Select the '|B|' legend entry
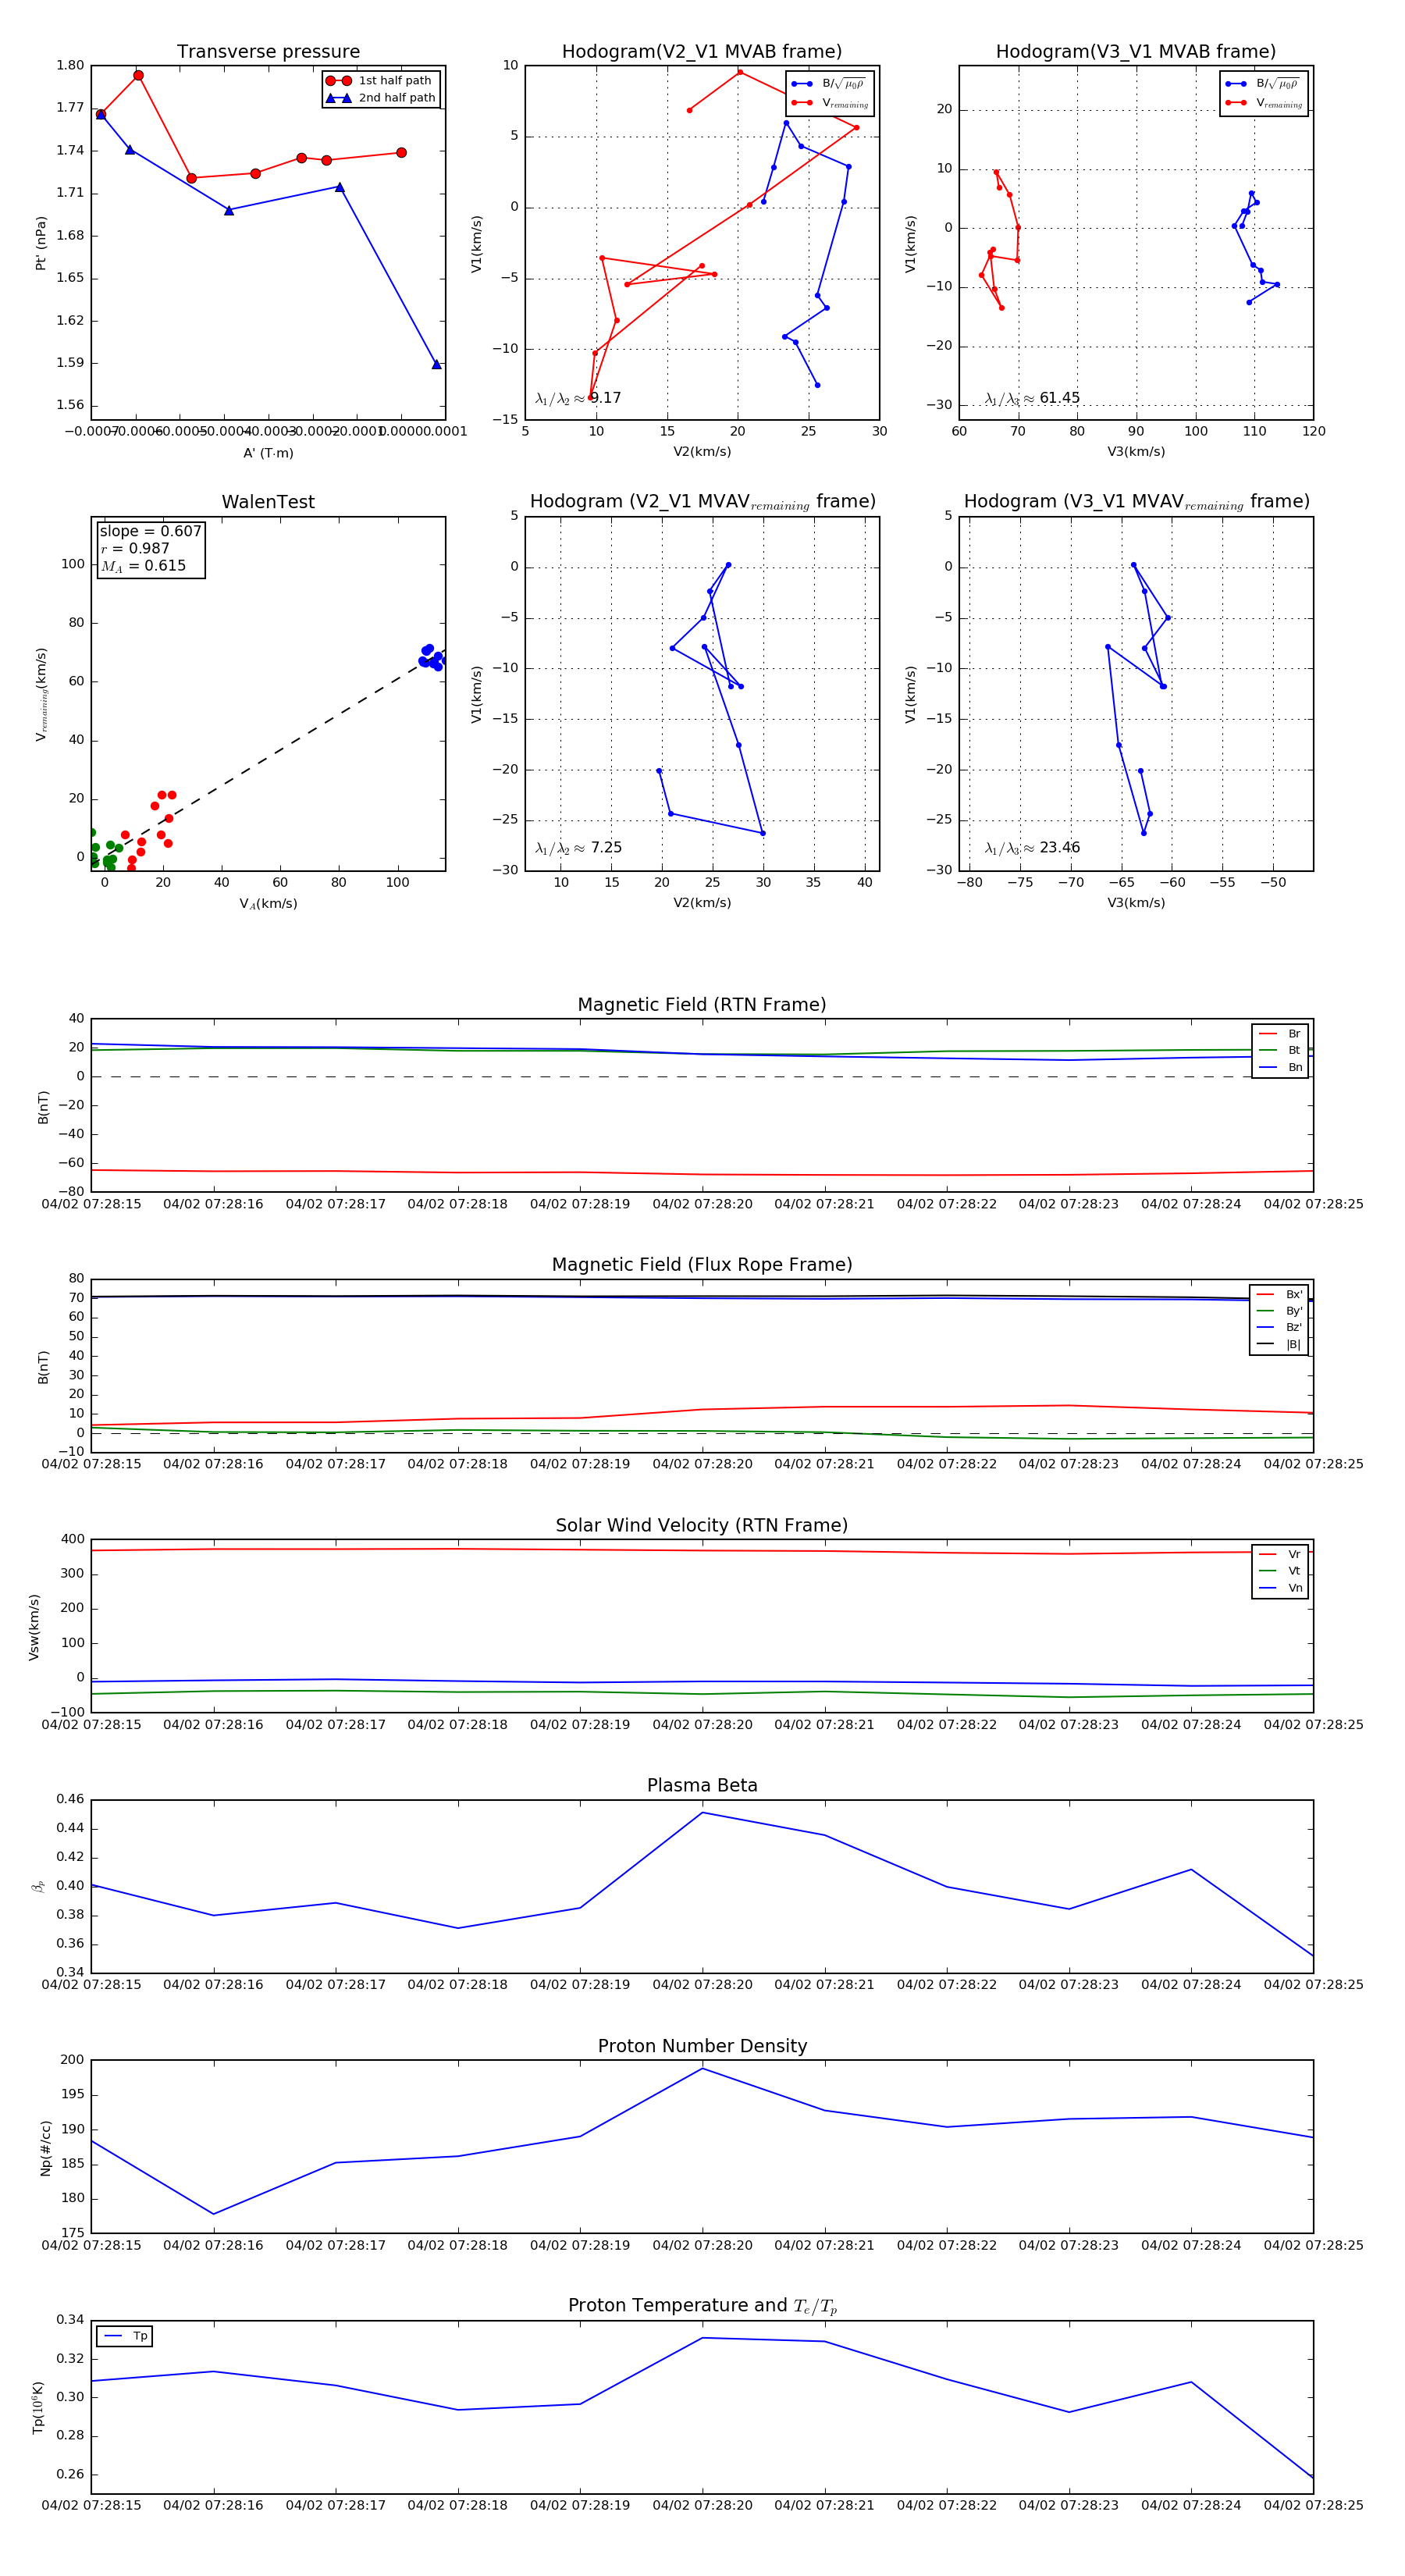The image size is (1405, 2576). 1279,1345
